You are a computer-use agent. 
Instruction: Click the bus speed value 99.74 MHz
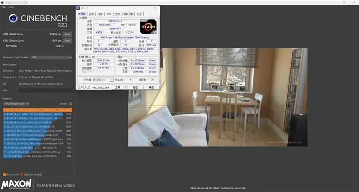pos(104,68)
